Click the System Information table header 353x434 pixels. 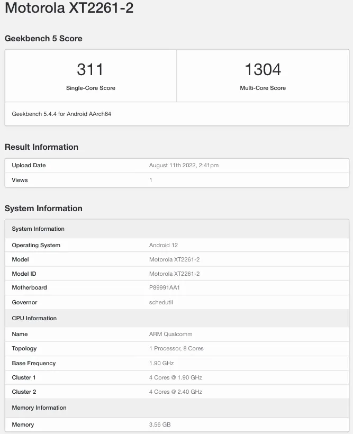[177, 229]
